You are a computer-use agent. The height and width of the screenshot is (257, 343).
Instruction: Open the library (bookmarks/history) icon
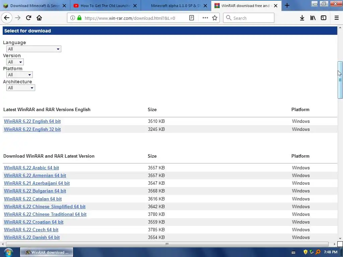[x=313, y=18]
